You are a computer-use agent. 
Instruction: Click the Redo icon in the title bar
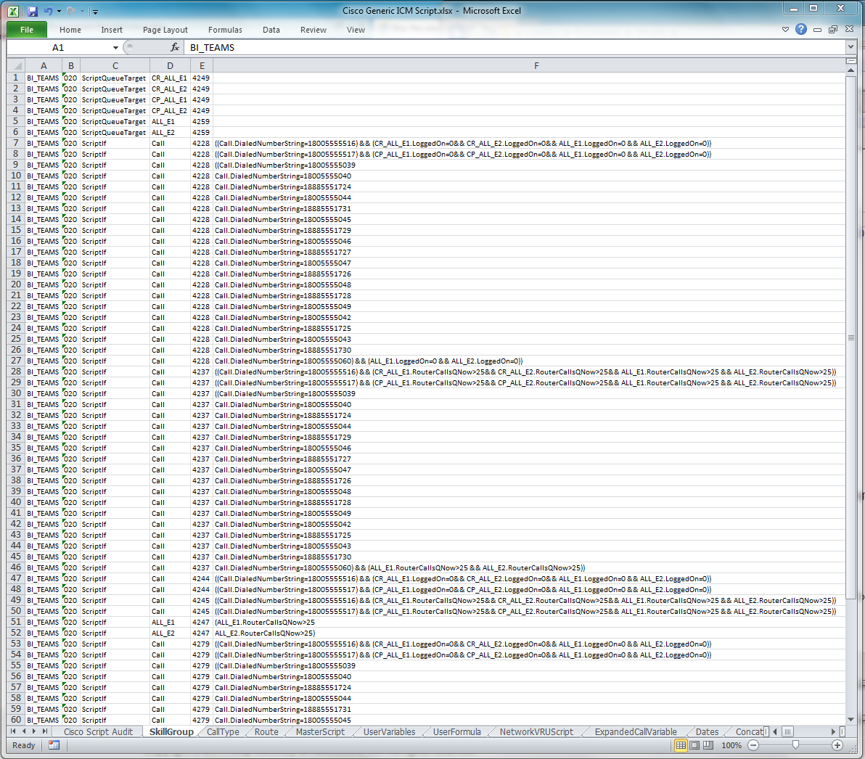(70, 11)
